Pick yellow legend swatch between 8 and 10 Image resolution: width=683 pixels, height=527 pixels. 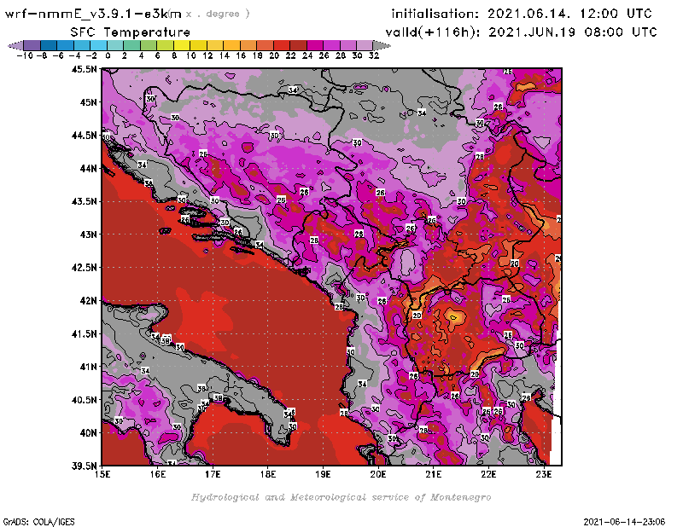(182, 46)
